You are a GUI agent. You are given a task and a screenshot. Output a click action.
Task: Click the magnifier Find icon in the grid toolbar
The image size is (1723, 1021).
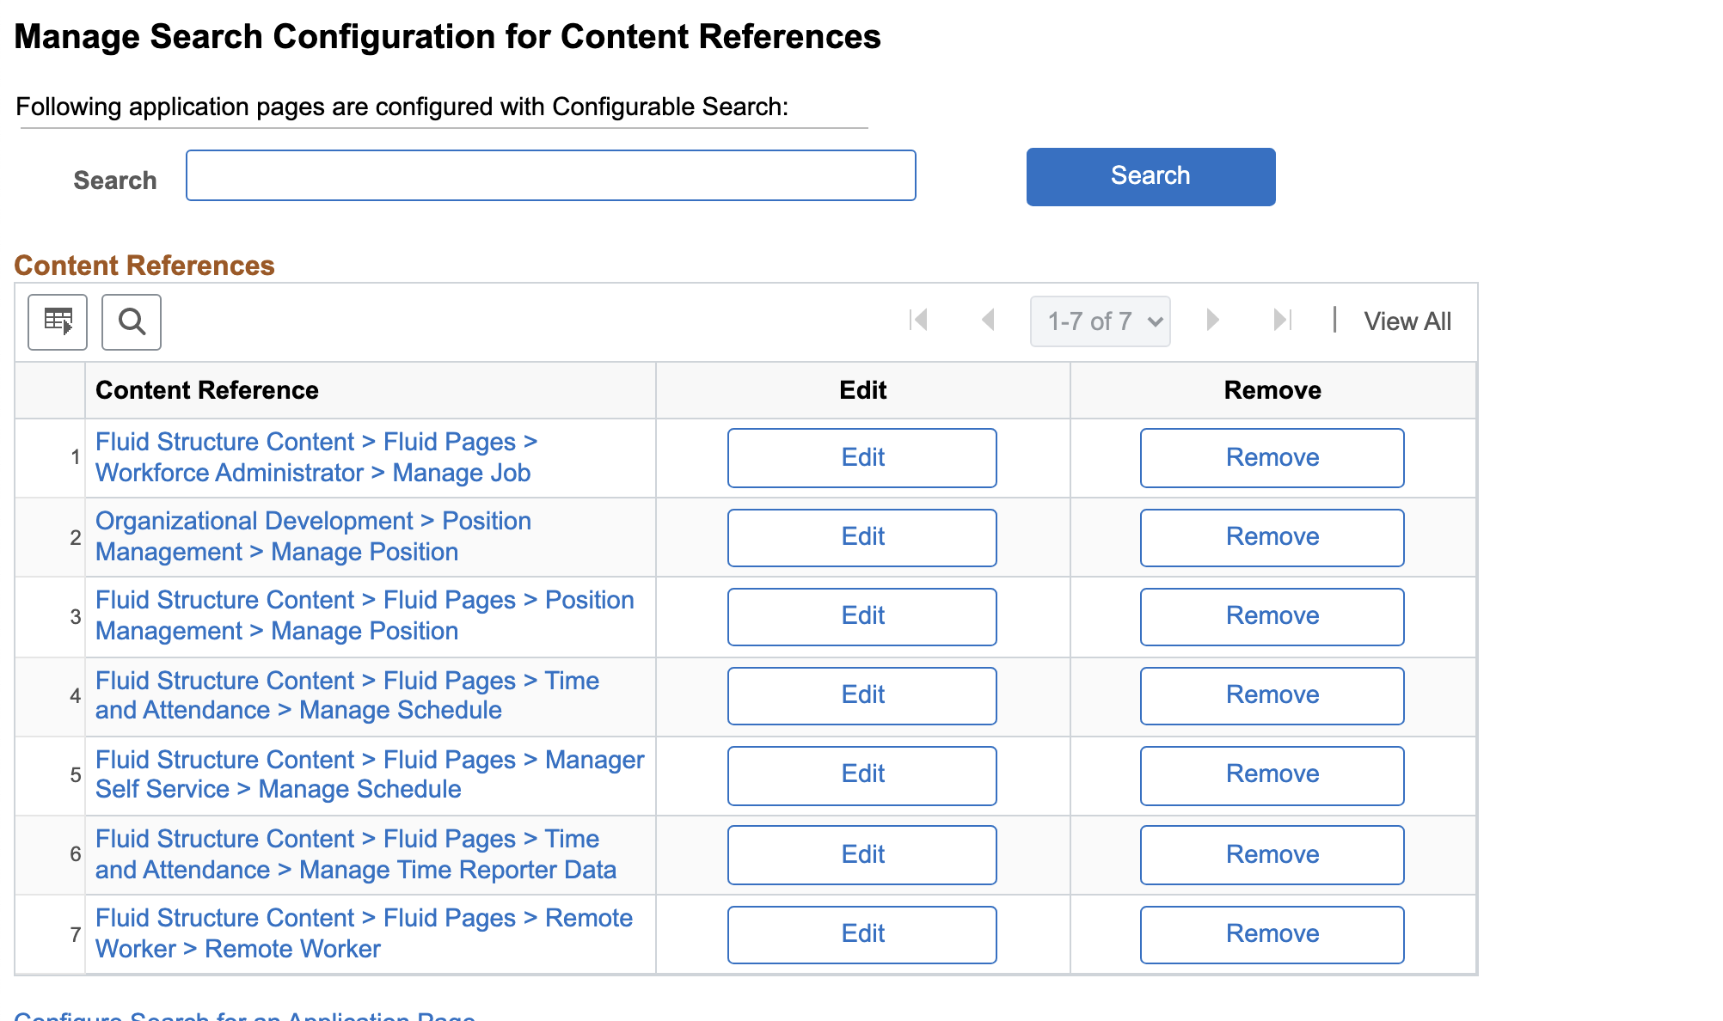point(132,322)
